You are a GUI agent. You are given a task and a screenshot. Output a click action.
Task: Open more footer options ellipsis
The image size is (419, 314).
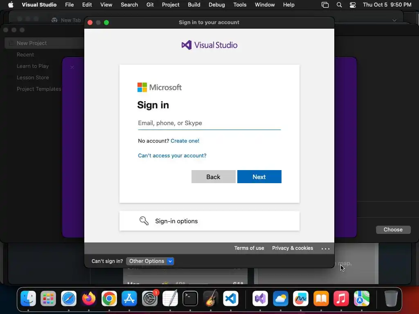[x=325, y=248]
